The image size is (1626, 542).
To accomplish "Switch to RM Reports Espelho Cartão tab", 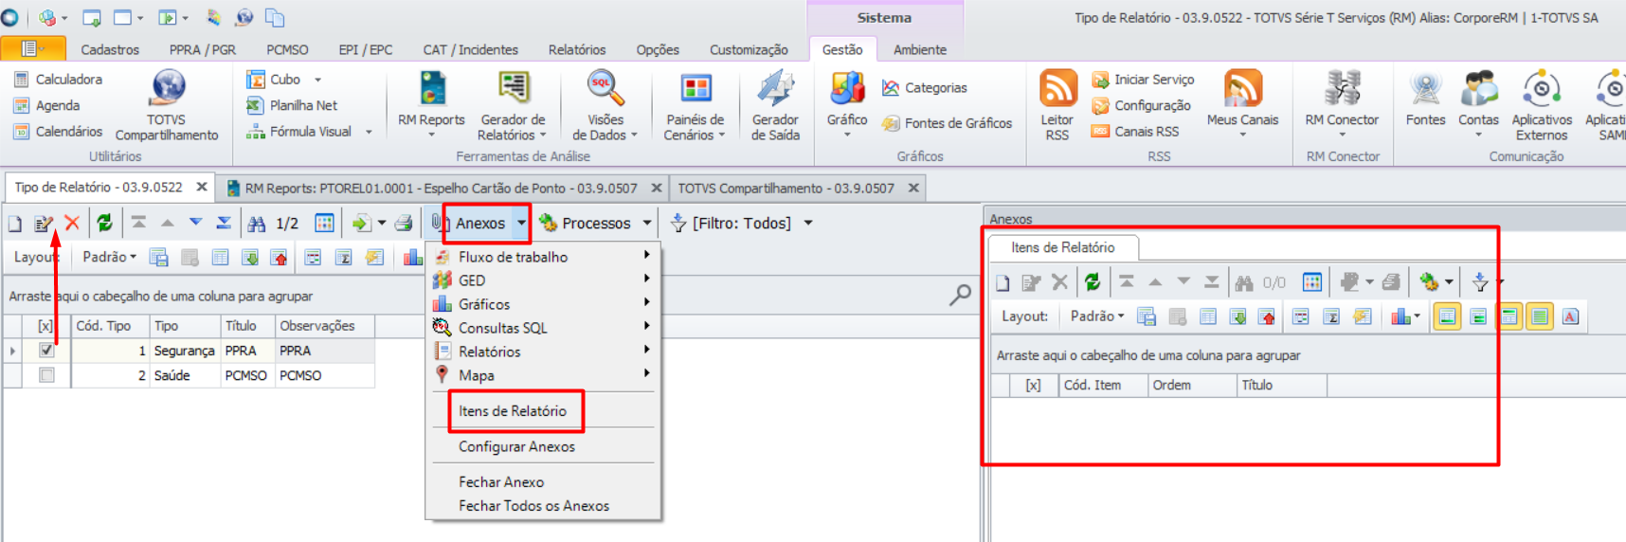I will (442, 189).
